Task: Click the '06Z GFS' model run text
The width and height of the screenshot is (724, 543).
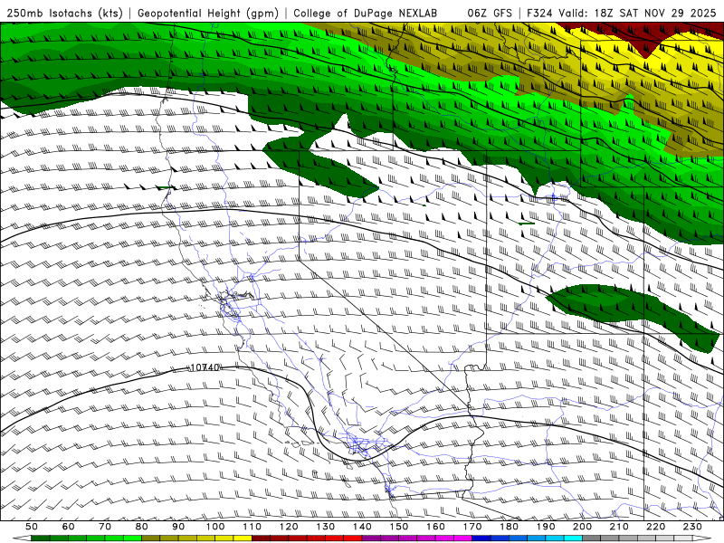Action: click(490, 13)
